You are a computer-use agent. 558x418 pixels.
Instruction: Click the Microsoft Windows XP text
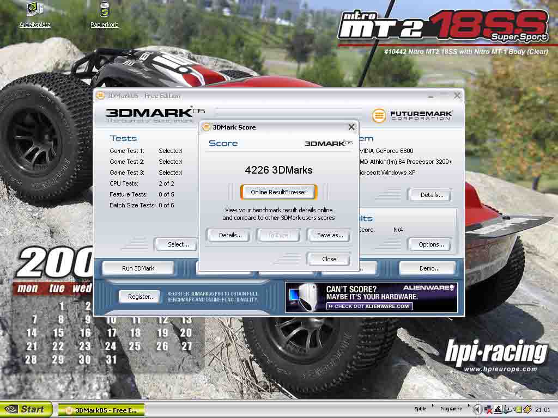[x=387, y=173]
